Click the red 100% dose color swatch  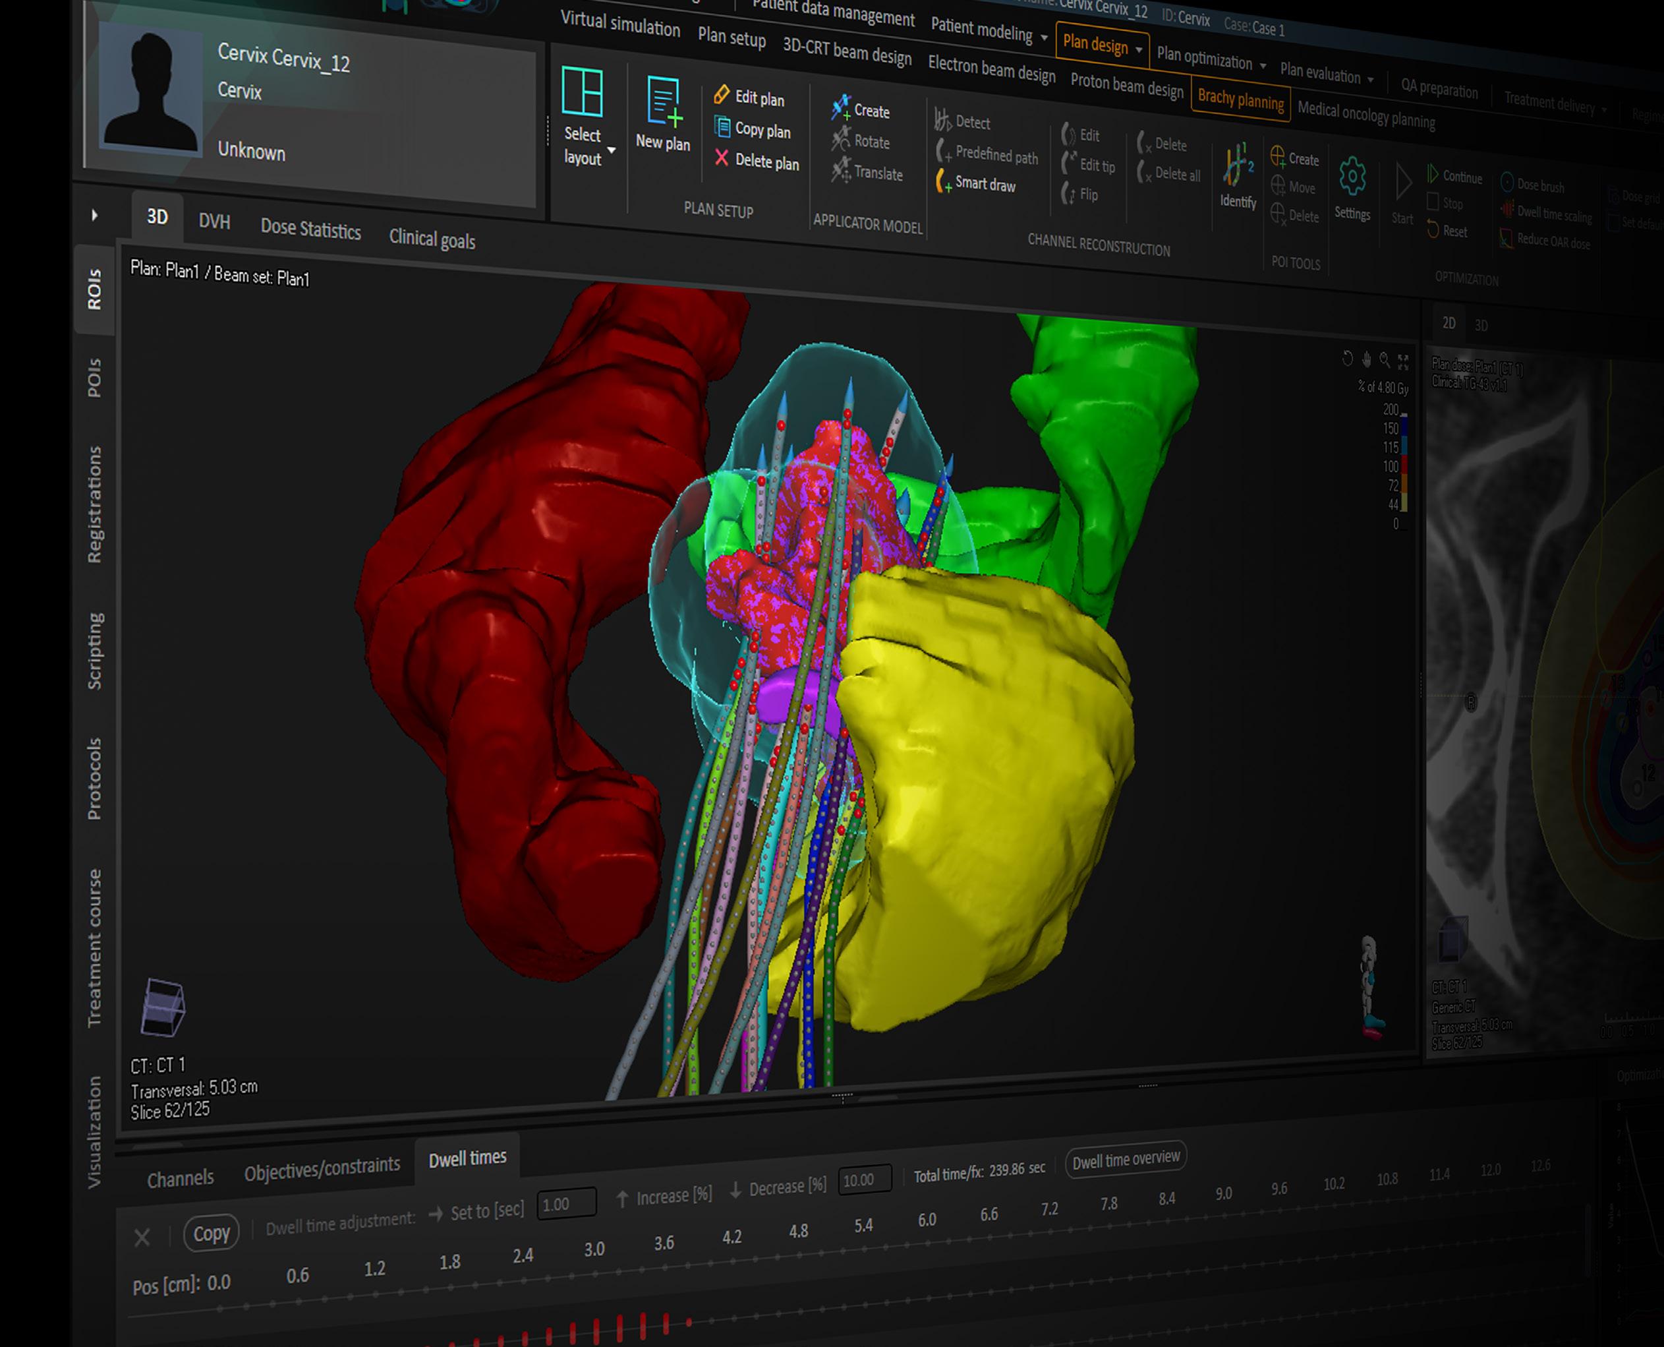pos(1404,466)
